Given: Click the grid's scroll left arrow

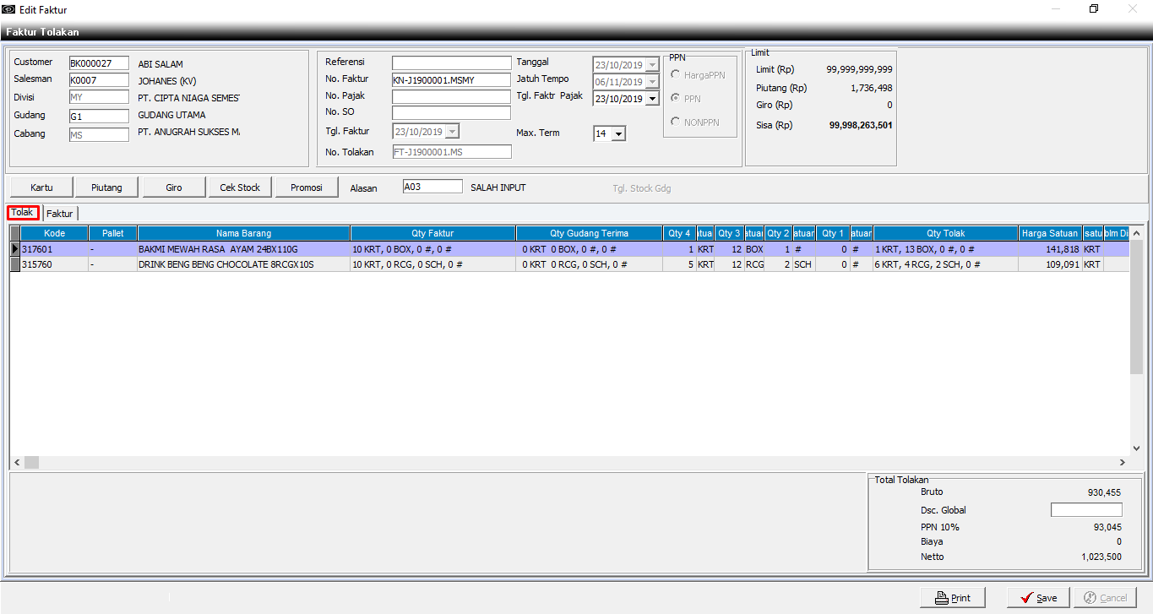Looking at the screenshot, I should (x=17, y=462).
